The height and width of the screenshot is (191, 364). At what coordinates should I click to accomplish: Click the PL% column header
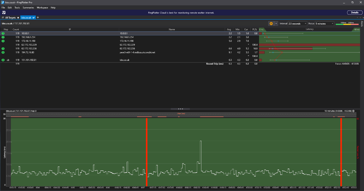254,29
